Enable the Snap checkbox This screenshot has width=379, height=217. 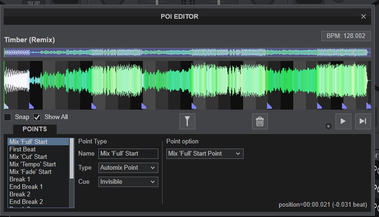tap(8, 117)
